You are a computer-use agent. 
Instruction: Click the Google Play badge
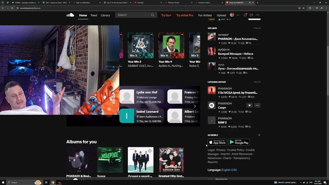tap(239, 142)
